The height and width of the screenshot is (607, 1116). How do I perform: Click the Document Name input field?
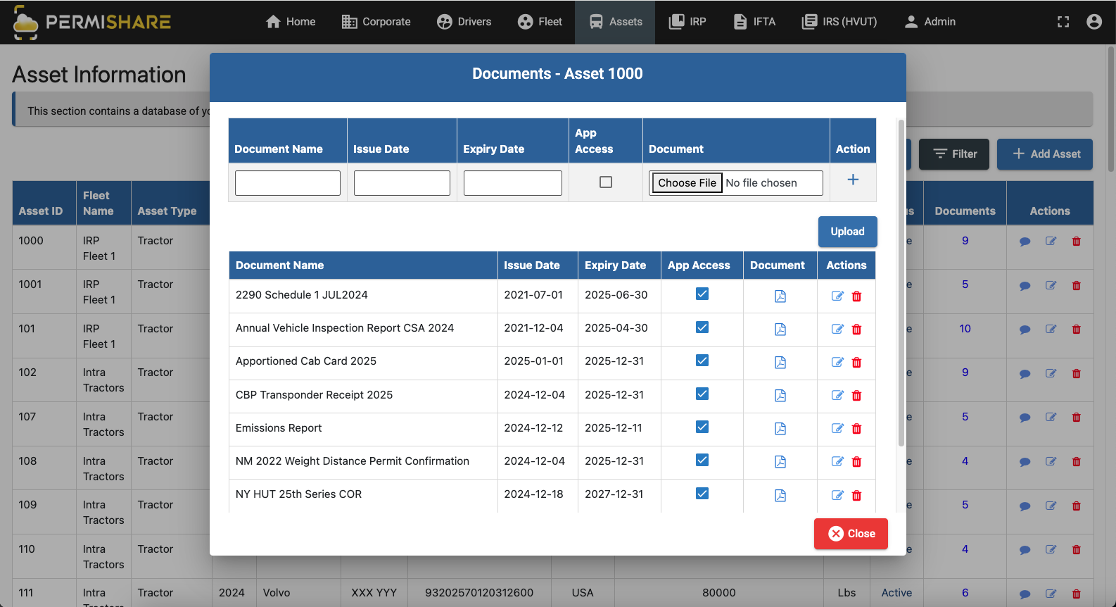(288, 183)
